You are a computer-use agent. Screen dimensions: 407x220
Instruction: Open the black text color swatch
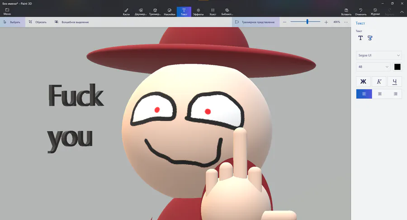tap(397, 67)
